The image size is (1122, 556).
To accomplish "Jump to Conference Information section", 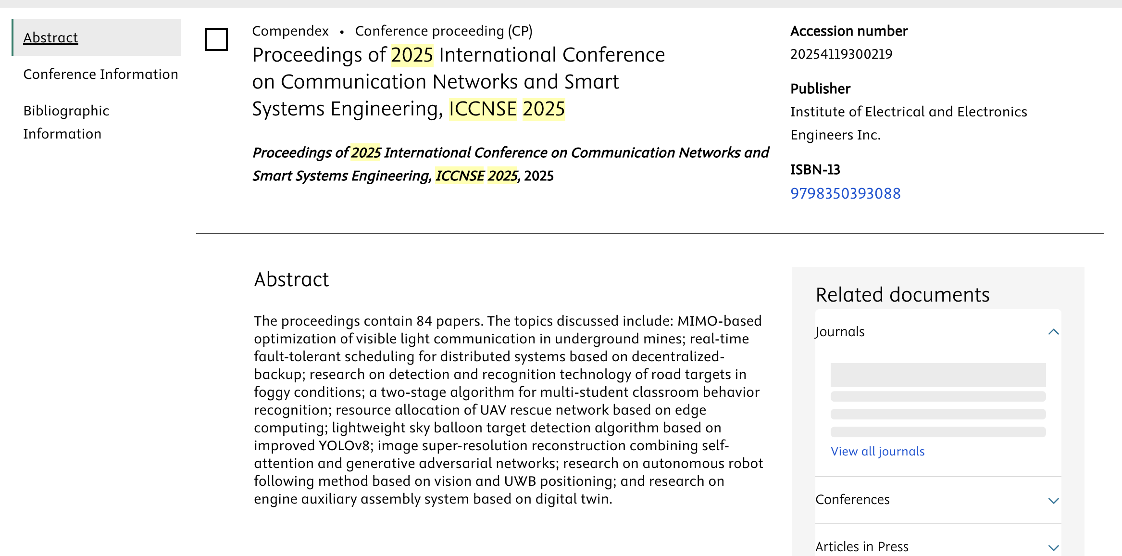I will pyautogui.click(x=100, y=74).
